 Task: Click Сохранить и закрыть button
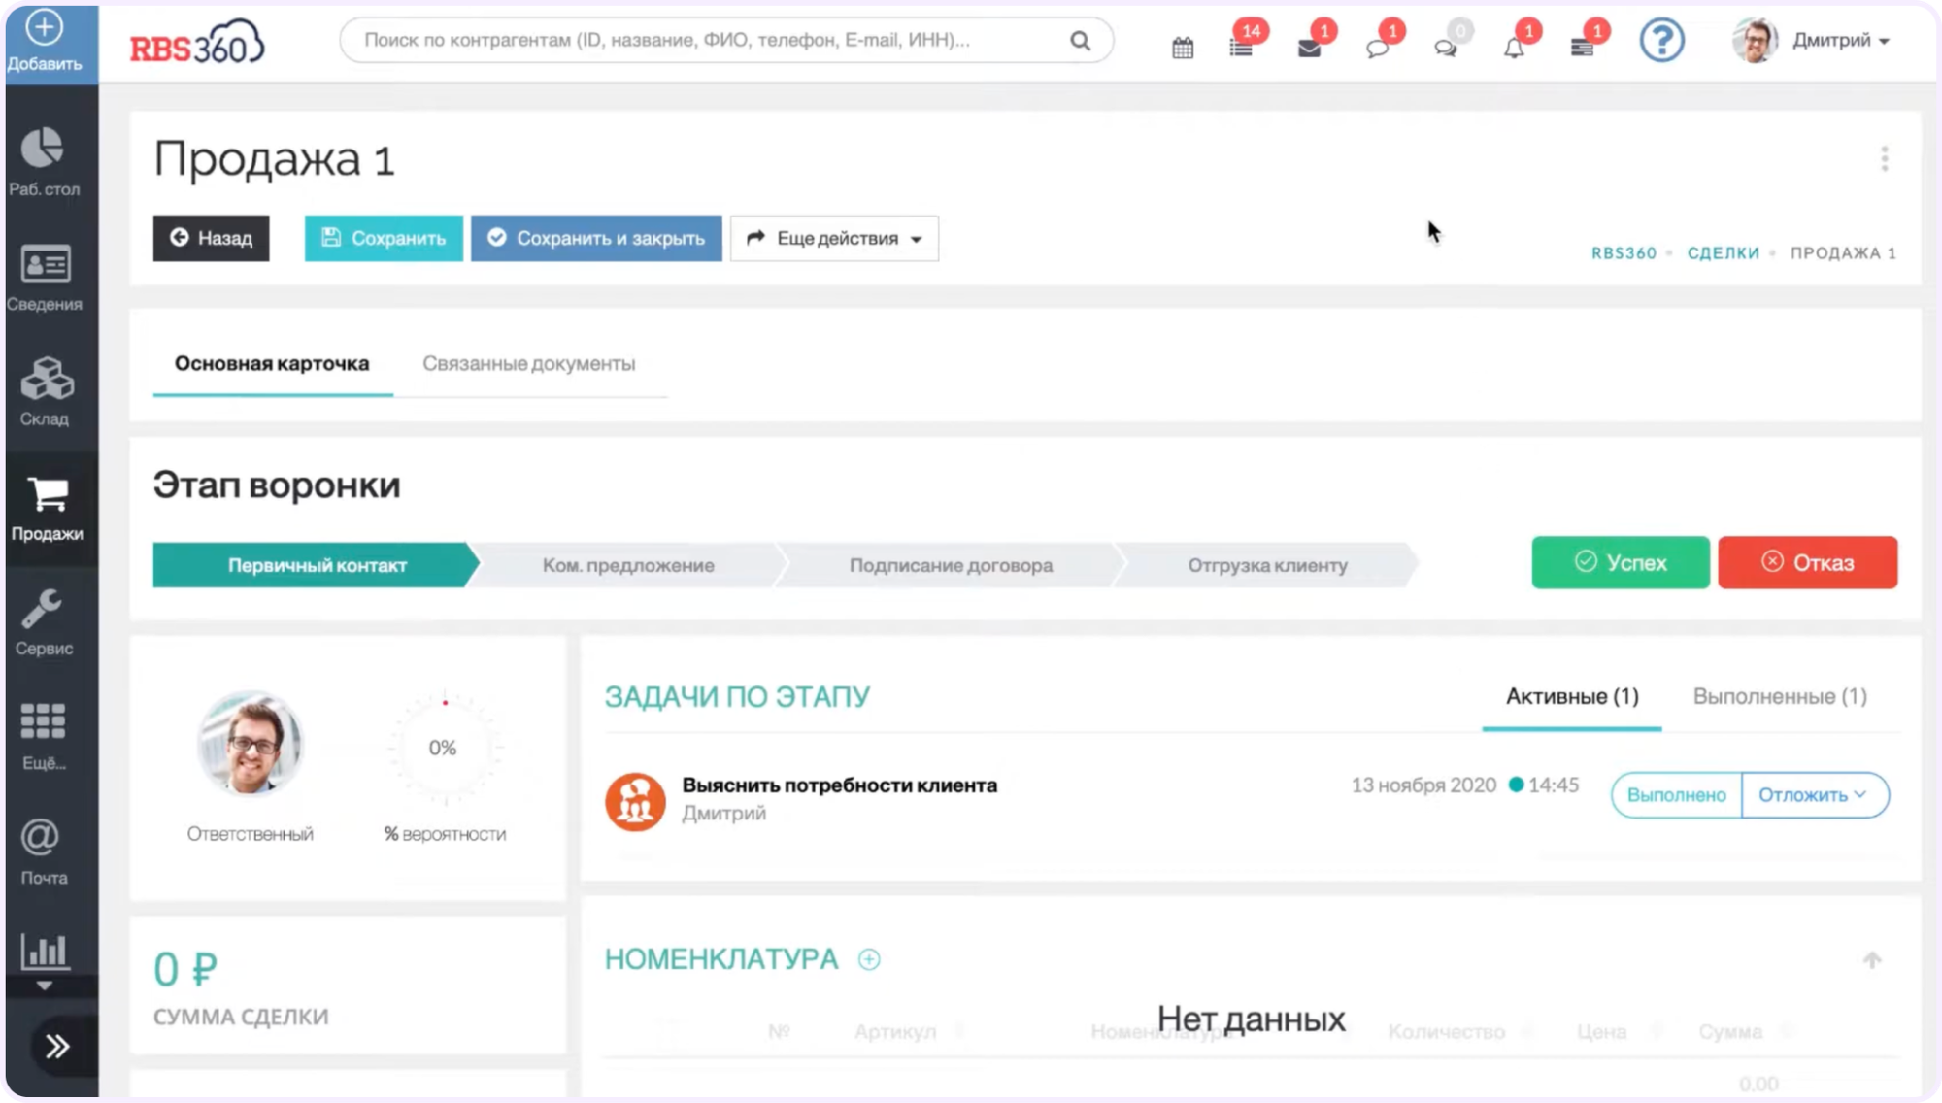click(596, 238)
